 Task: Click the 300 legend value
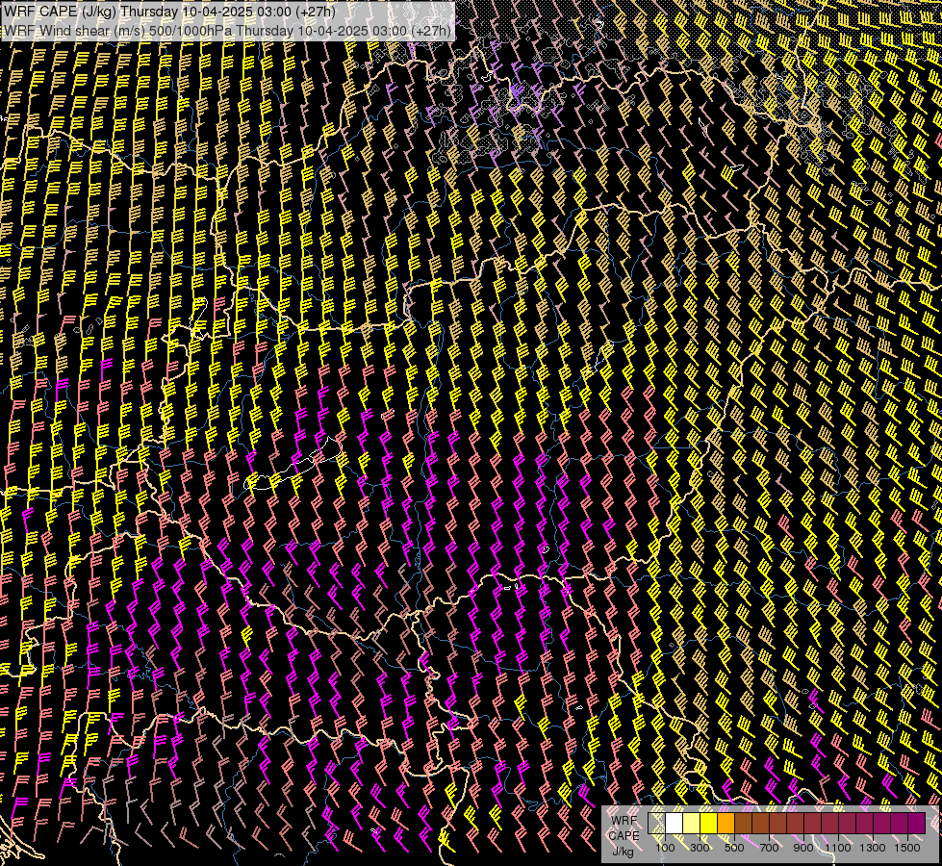[x=700, y=848]
